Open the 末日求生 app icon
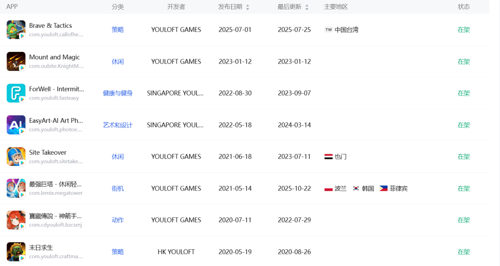 pos(16,252)
